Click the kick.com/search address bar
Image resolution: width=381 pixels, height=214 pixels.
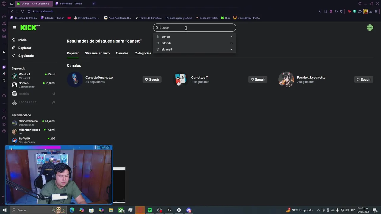[x=43, y=11]
